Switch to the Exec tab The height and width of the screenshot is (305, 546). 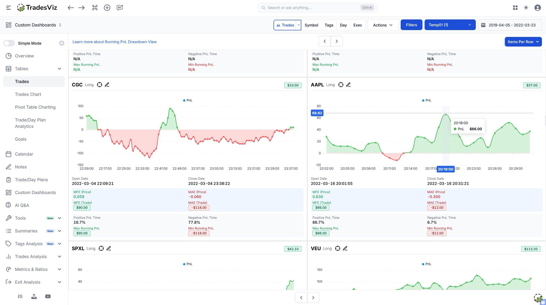[x=358, y=25]
